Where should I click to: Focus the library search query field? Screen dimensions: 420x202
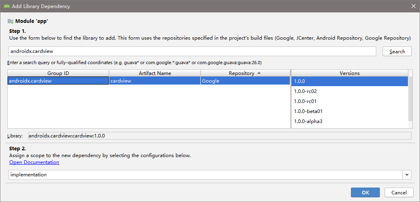pos(192,51)
